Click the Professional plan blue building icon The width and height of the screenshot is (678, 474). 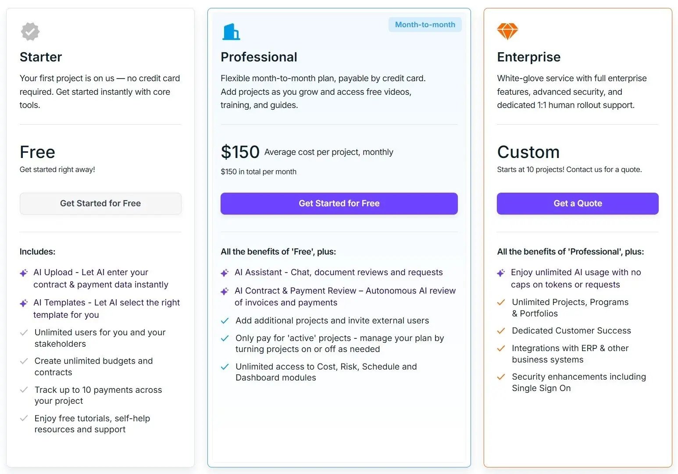pos(231,32)
